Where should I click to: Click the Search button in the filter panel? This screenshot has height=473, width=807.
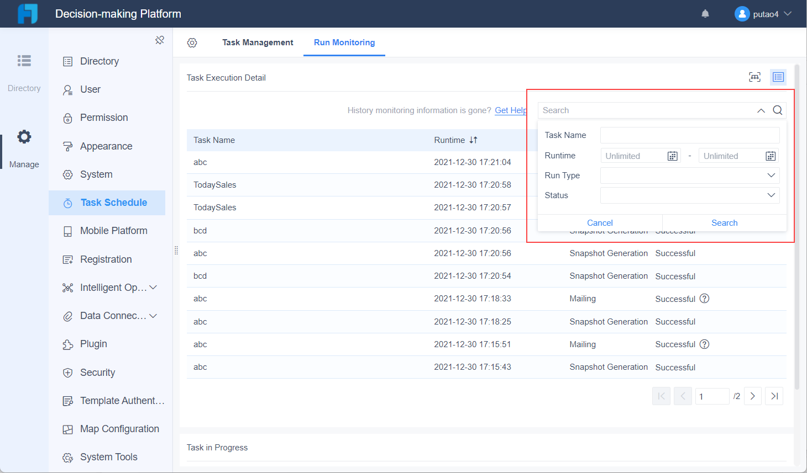pyautogui.click(x=724, y=222)
